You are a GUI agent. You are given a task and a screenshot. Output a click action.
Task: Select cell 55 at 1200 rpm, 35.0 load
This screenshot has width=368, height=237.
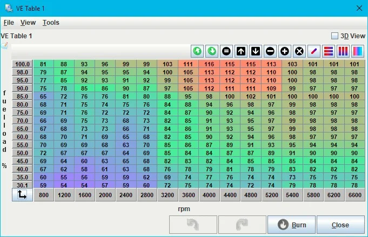64,177
